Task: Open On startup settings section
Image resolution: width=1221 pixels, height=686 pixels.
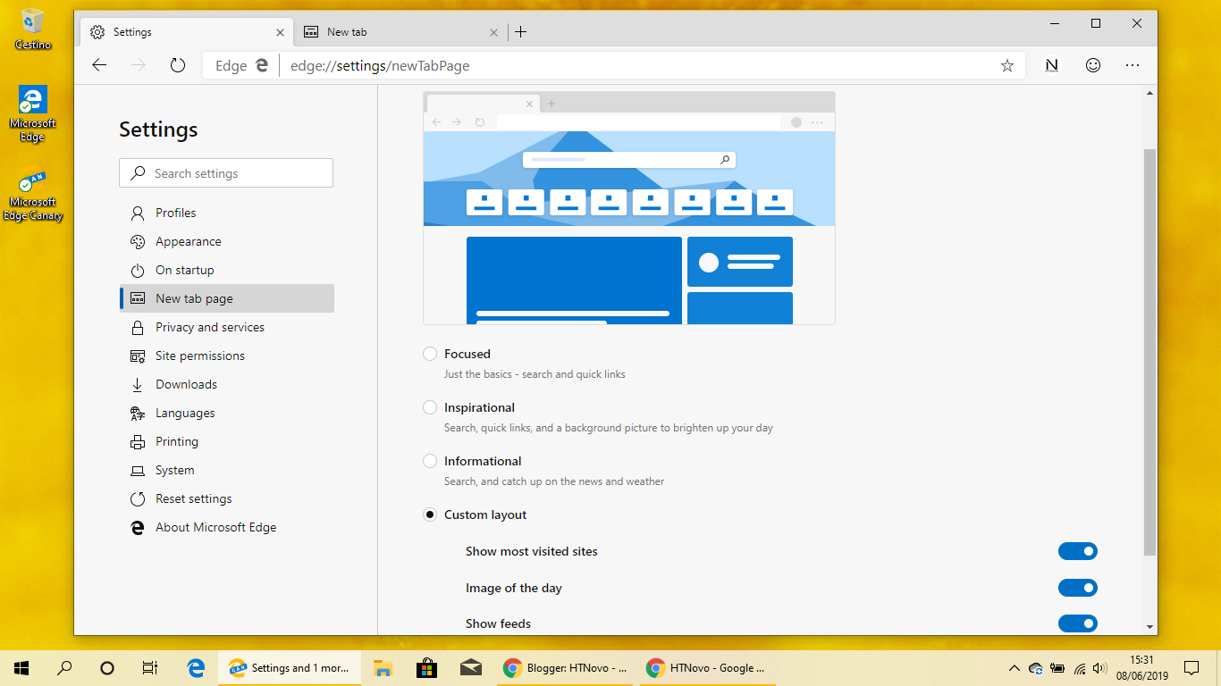Action: (226, 270)
